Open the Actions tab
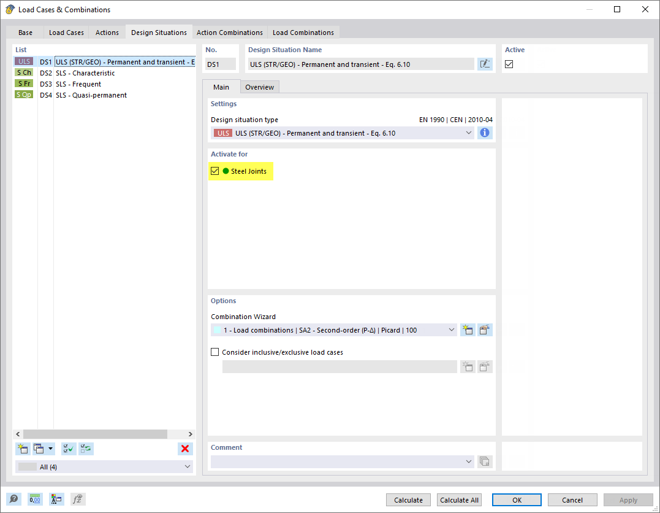 point(107,33)
